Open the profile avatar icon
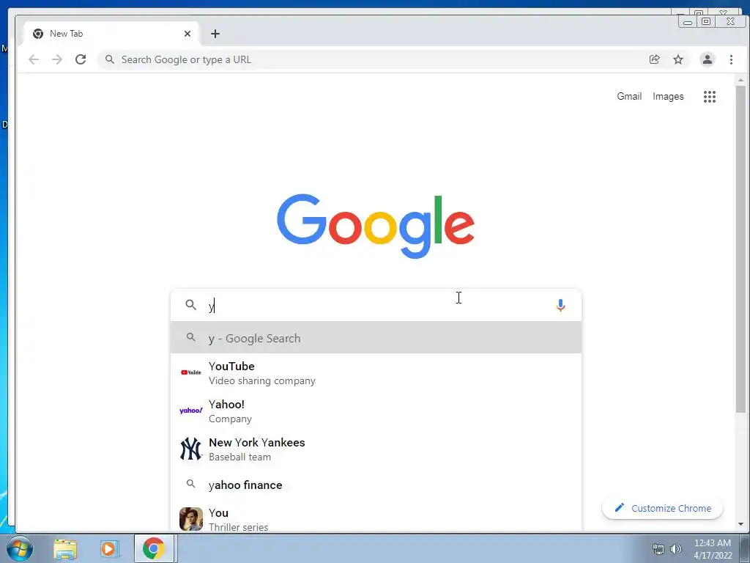The image size is (750, 563). click(707, 59)
